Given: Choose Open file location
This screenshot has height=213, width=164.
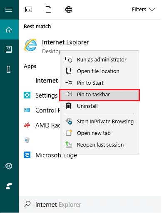Looking at the screenshot, I should click(99, 71).
